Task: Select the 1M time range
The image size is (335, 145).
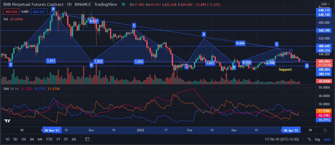Action: pyautogui.click(x=24, y=139)
